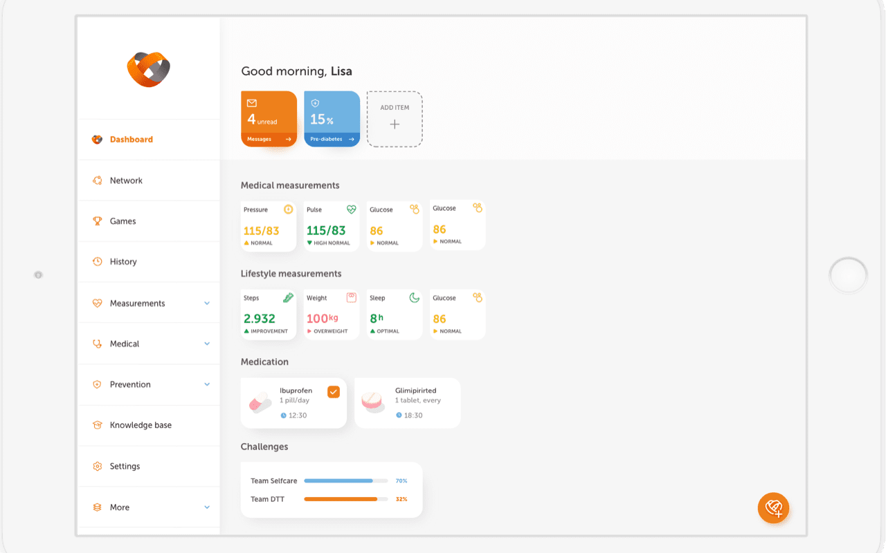This screenshot has height=553, width=886.
Task: Click the Steps footprint icon
Action: 288,298
